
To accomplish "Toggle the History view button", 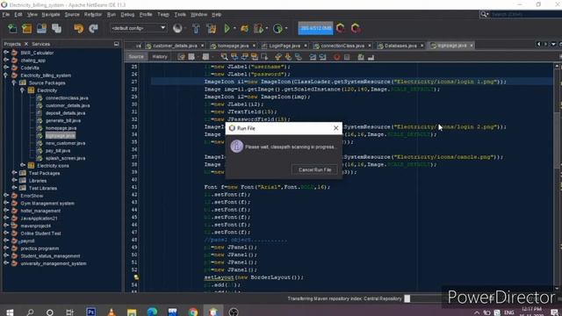I will click(x=160, y=56).
